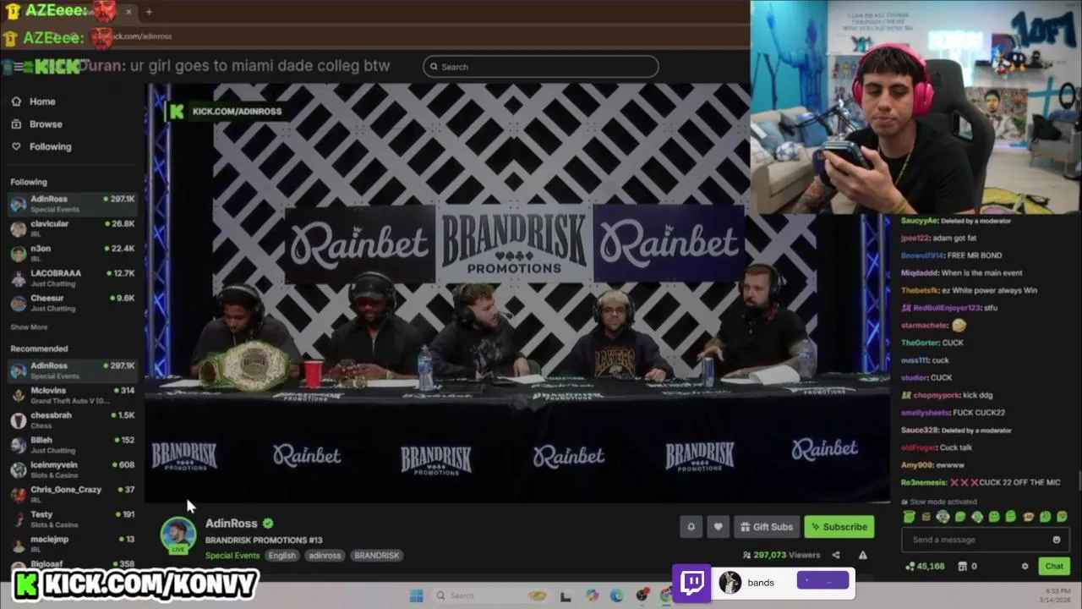Click the green Subscribe button
1082x609 pixels.
(839, 527)
